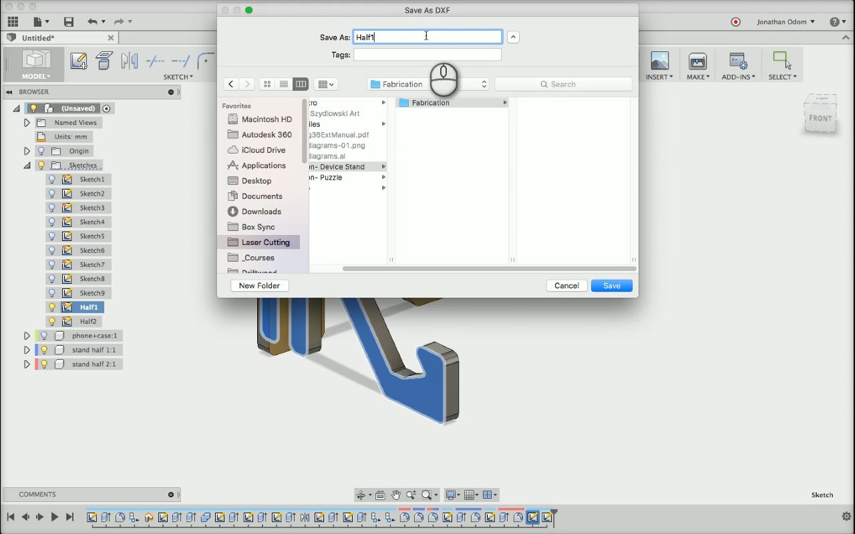The width and height of the screenshot is (855, 534).
Task: Switch the file dialog to list view
Action: (x=284, y=84)
